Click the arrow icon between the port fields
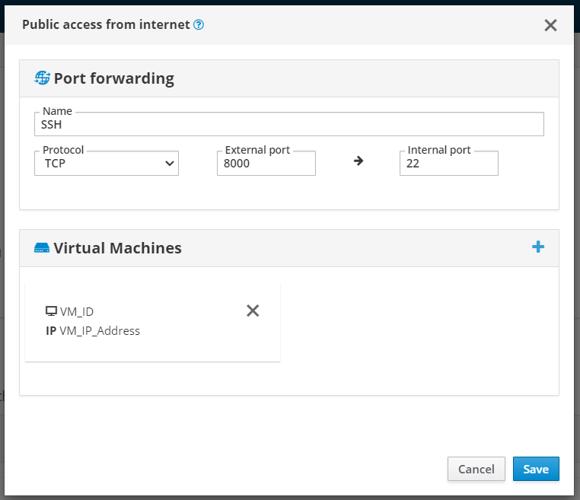The width and height of the screenshot is (580, 500). (x=359, y=161)
